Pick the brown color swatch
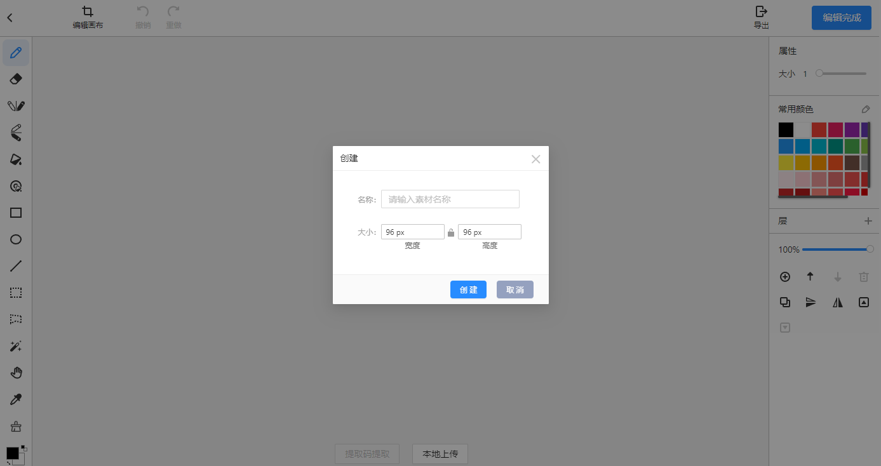 pyautogui.click(x=852, y=163)
